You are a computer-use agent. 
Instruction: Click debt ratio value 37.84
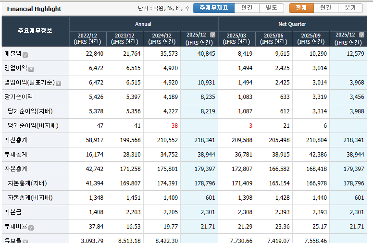96,227
